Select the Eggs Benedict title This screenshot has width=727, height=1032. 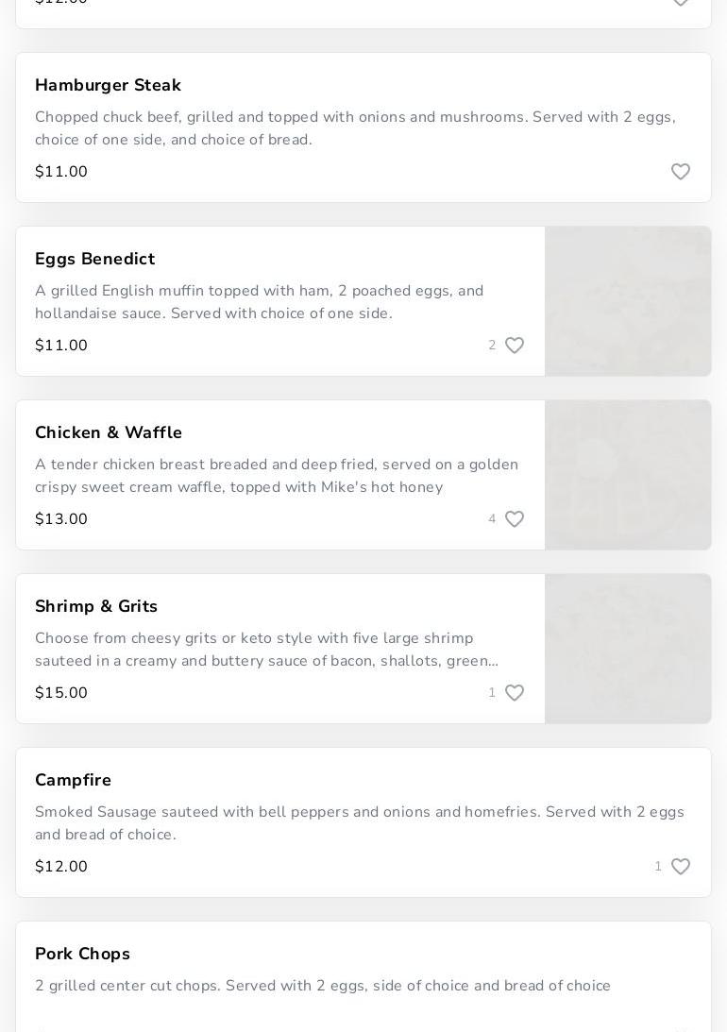pyautogui.click(x=94, y=259)
